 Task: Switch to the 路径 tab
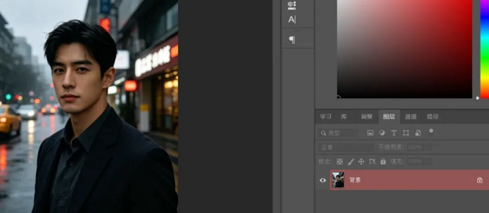click(433, 117)
